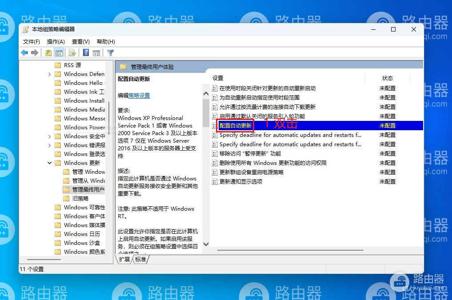Click the 策略设置 link
The height and width of the screenshot is (300, 452).
139,96
